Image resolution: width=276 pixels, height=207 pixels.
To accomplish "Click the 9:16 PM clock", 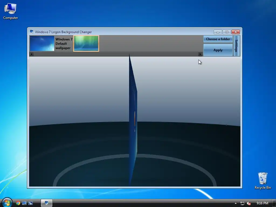I will point(263,203).
